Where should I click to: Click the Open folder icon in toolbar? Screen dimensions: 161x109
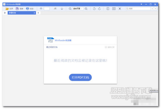click(7, 9)
